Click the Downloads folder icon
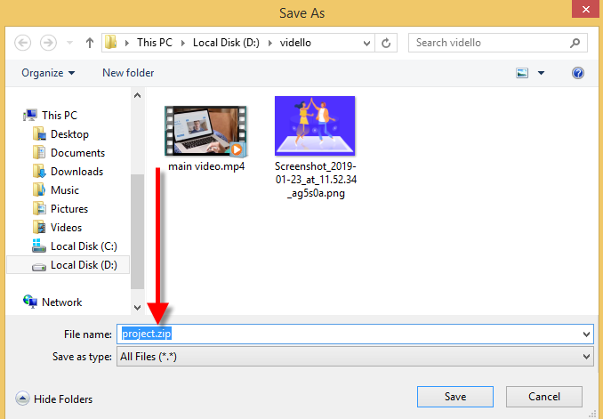 (x=39, y=171)
